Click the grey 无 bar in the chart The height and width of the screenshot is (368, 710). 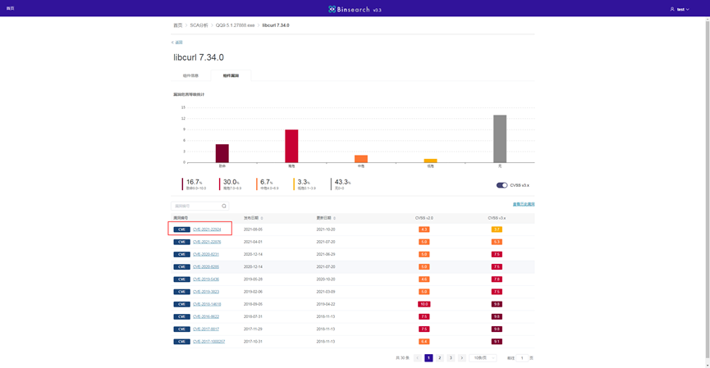click(x=500, y=139)
